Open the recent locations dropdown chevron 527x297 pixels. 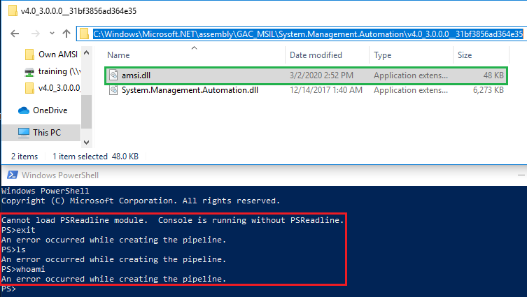50,34
